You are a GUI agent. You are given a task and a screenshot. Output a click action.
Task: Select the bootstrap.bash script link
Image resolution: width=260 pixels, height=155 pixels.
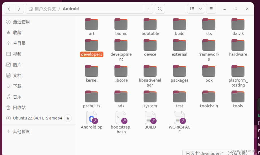click(121, 123)
